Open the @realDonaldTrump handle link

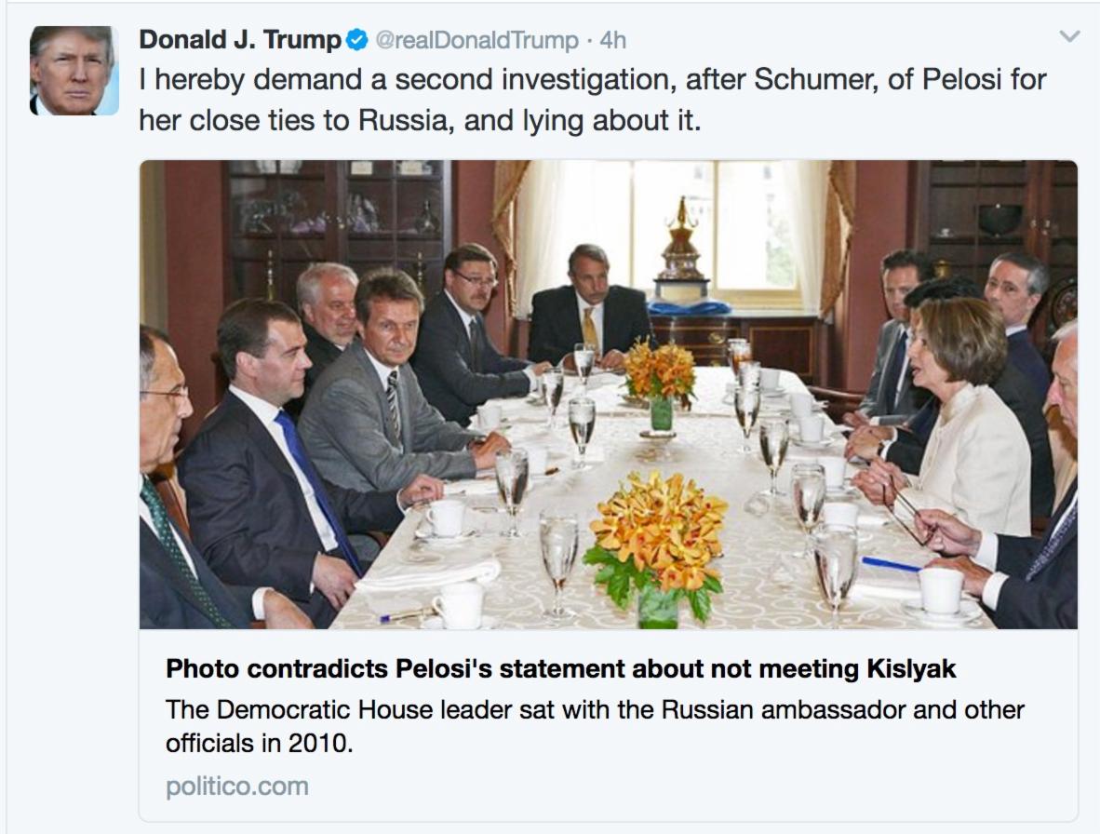(x=476, y=40)
